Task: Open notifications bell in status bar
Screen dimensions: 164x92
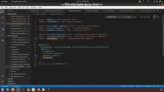Action: pyautogui.click(x=162, y=86)
